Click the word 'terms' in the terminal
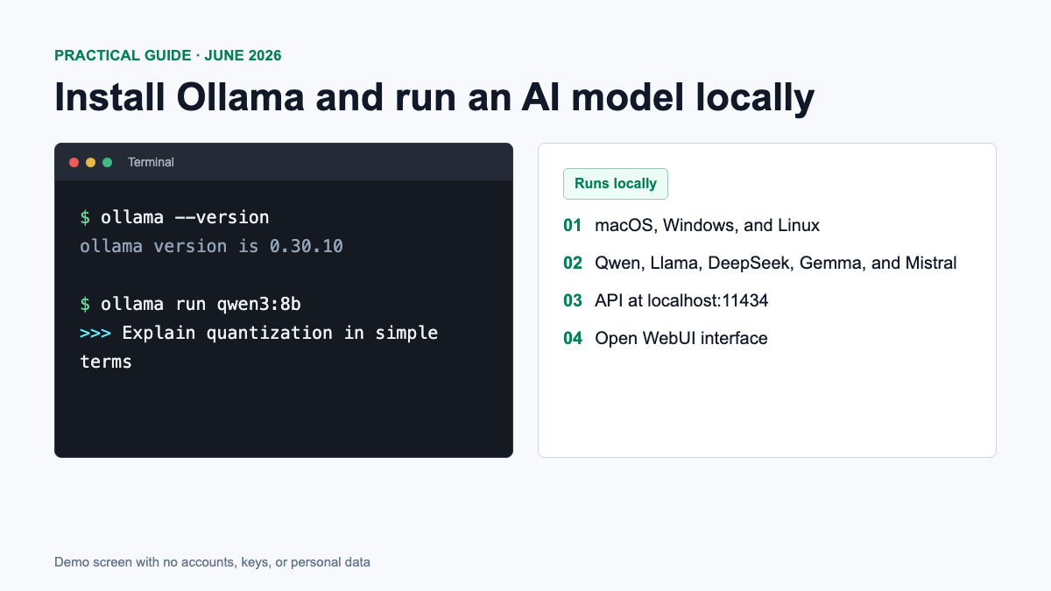This screenshot has width=1051, height=591. (x=106, y=362)
